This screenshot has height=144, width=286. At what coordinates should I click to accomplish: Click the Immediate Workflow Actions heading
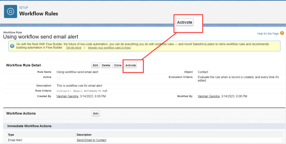[x=29, y=126]
